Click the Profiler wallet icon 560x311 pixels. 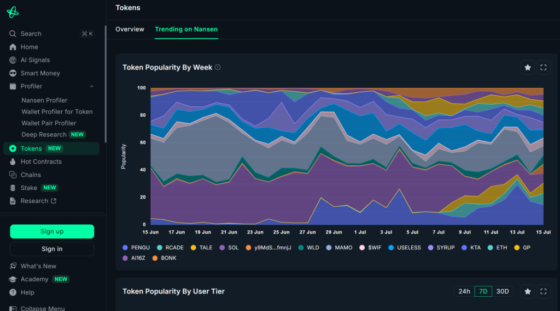pos(13,86)
